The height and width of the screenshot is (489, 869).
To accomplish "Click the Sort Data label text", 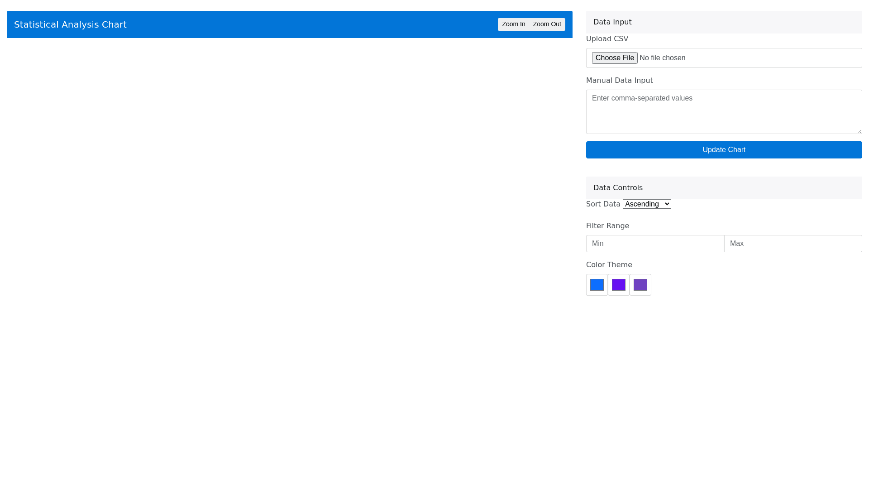I will click(603, 204).
